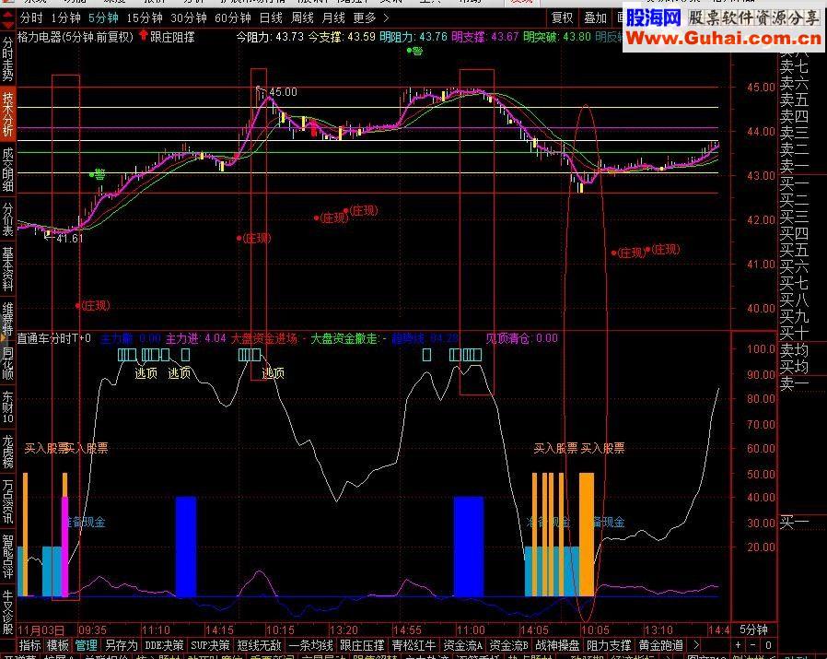The width and height of the screenshot is (827, 659).
Task: Select the 阻力支撑 indicator tab
Action: [x=609, y=645]
